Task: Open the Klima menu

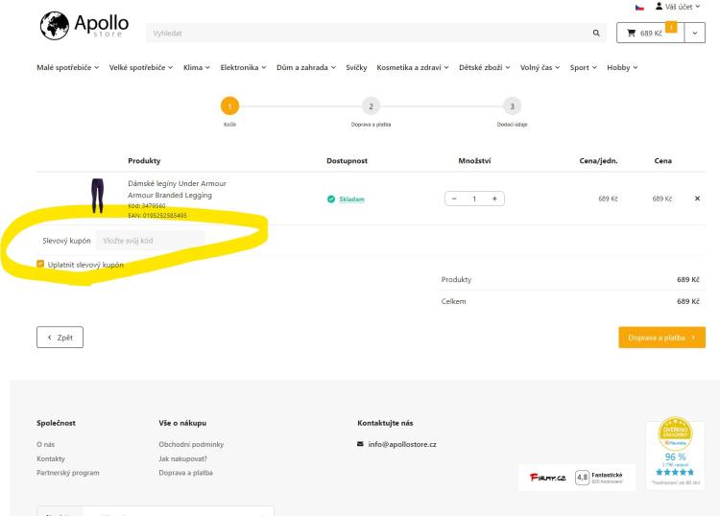Action: click(x=197, y=67)
